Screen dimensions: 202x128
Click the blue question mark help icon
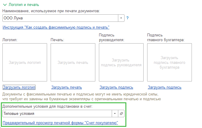click(x=128, y=18)
